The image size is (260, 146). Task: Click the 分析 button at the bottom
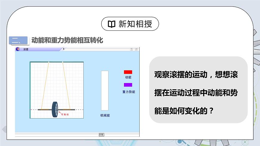tap(102, 135)
